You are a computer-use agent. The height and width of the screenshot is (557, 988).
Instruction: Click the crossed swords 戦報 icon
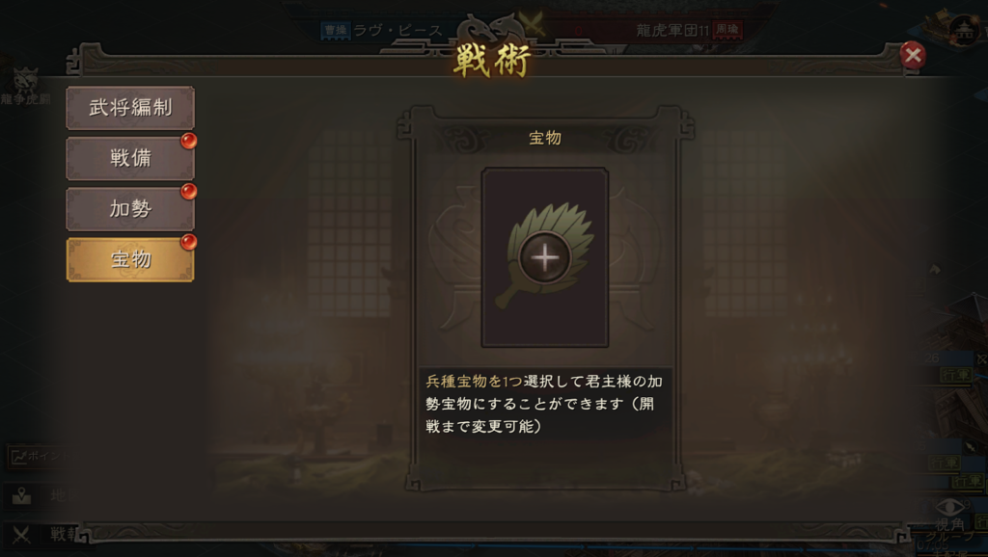click(x=21, y=535)
